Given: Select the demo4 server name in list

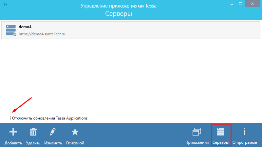Looking at the screenshot, I should (x=25, y=27).
